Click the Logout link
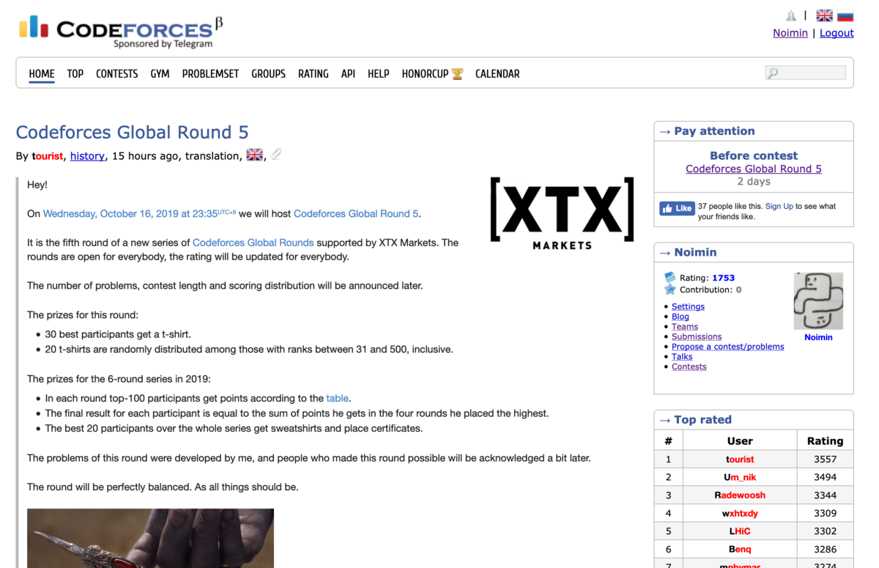The image size is (879, 568). coord(837,33)
